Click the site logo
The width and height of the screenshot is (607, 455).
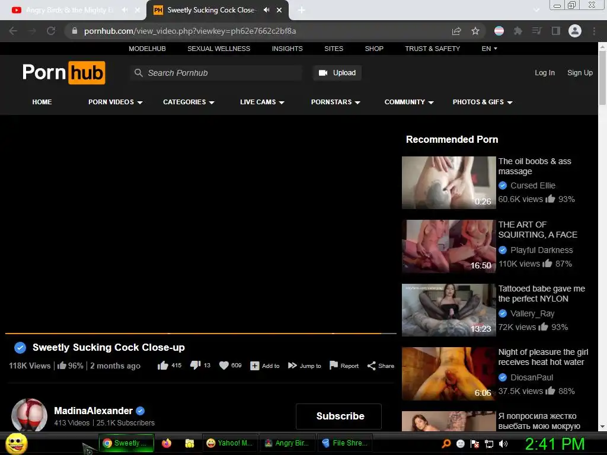pos(64,72)
